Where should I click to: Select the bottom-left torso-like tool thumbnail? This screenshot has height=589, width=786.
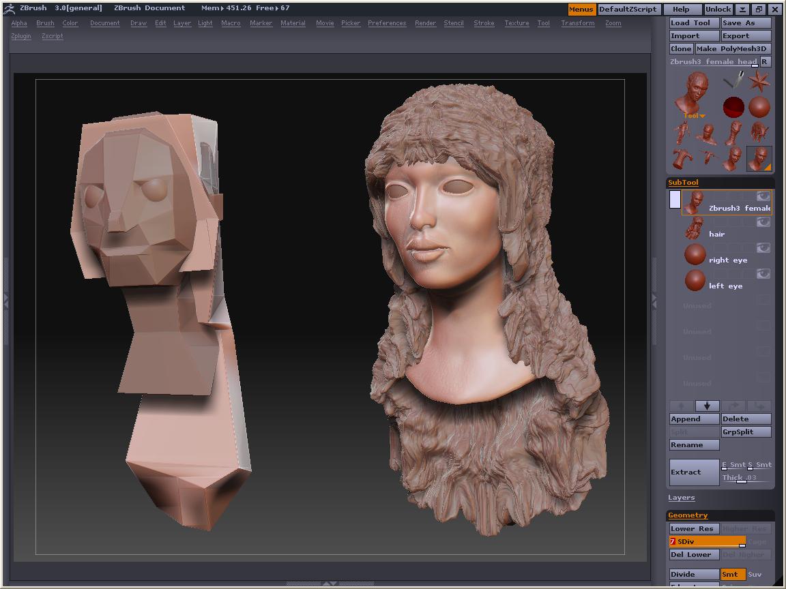[682, 159]
